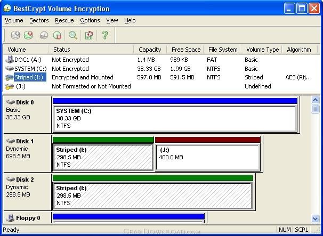This screenshot has width=323, height=236.
Task: Click the Mount Volume disc toolbar icon
Action: (44, 35)
